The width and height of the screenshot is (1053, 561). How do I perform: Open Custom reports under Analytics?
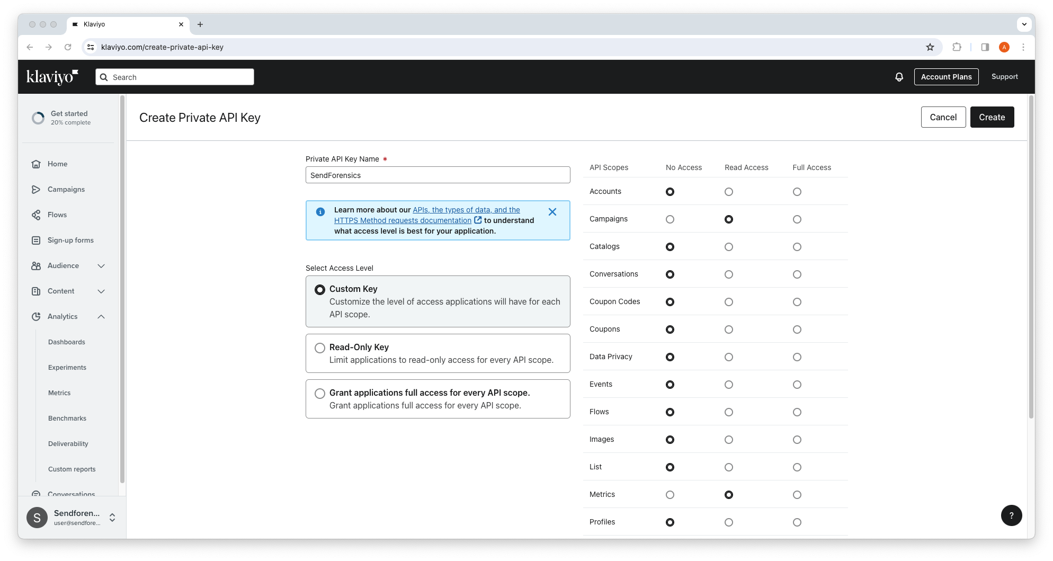tap(72, 469)
